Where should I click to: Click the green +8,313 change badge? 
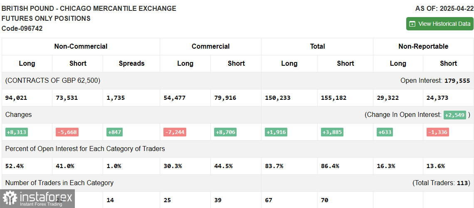(x=17, y=132)
